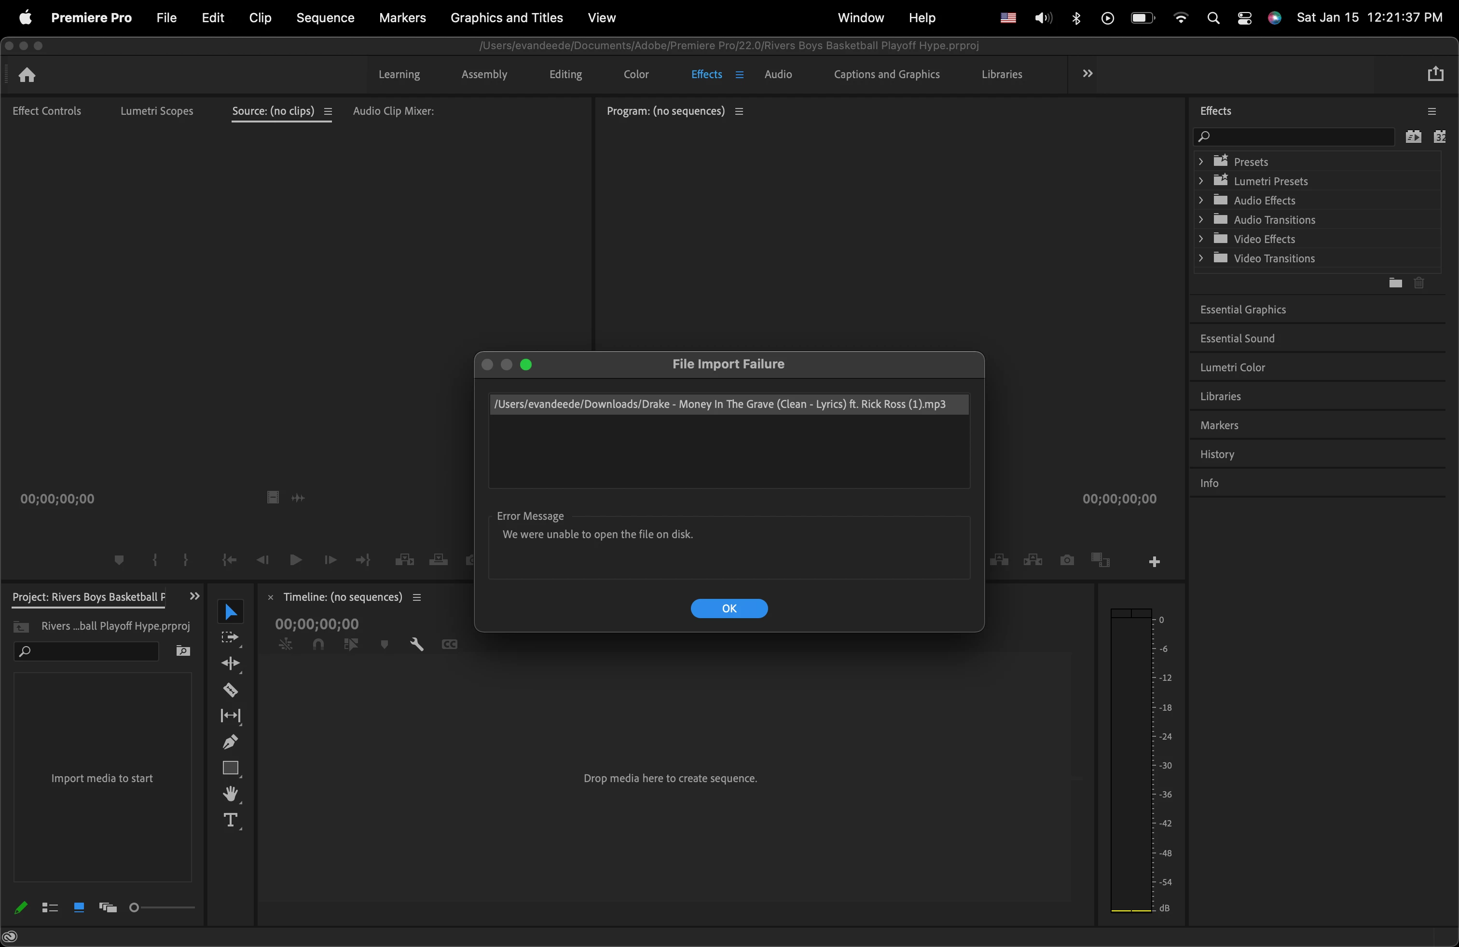Click the Home icon
Viewport: 1459px width, 947px height.
(x=27, y=75)
